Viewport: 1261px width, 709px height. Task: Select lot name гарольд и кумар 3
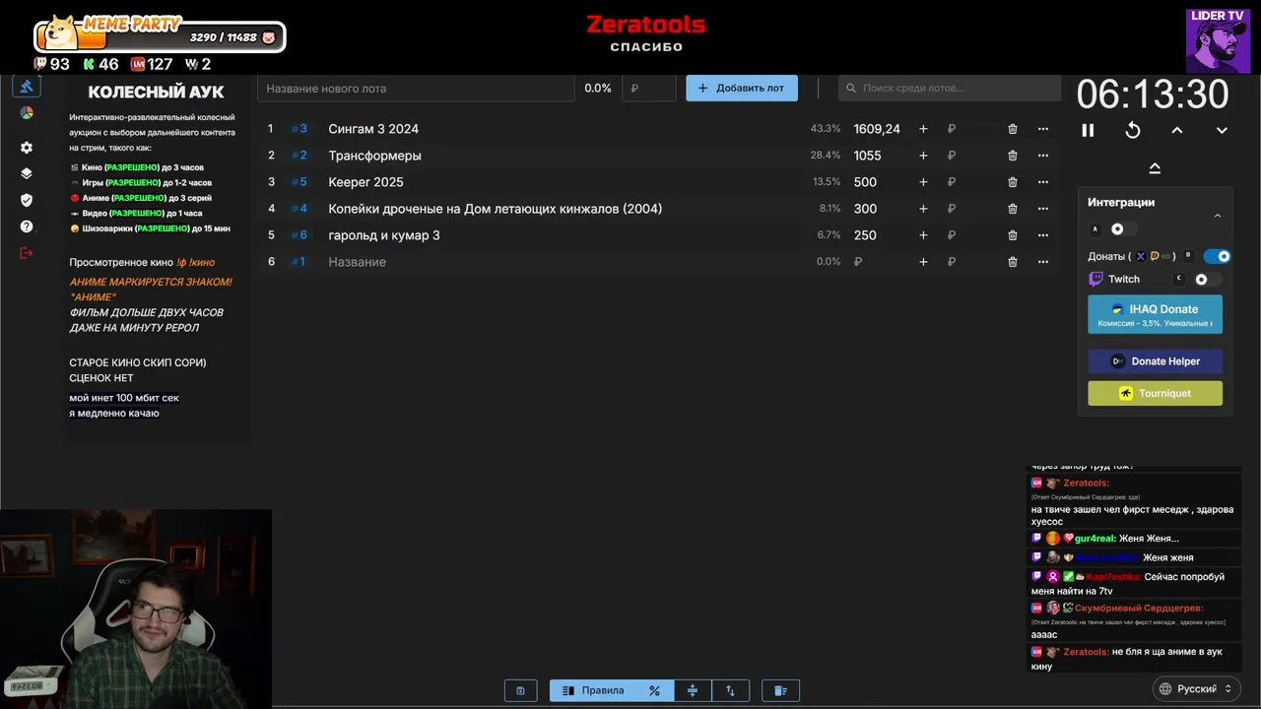384,235
